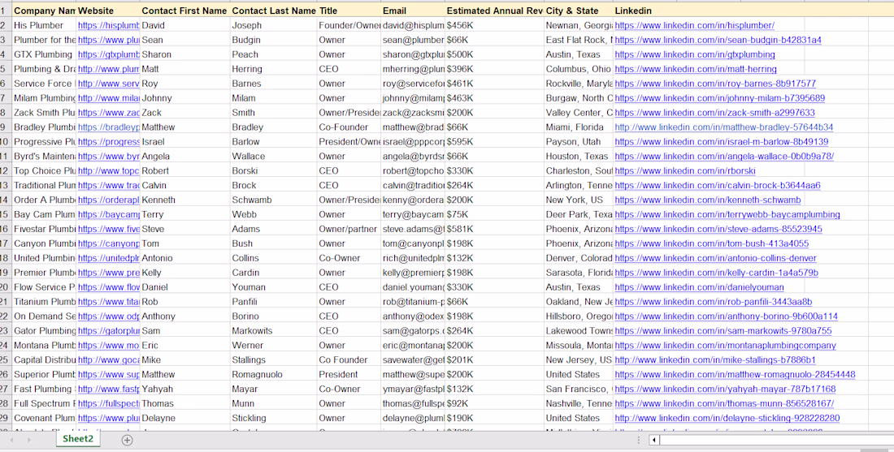Select title cell Co Founder
Viewport: 894px width, 452px height.
[x=349, y=359]
